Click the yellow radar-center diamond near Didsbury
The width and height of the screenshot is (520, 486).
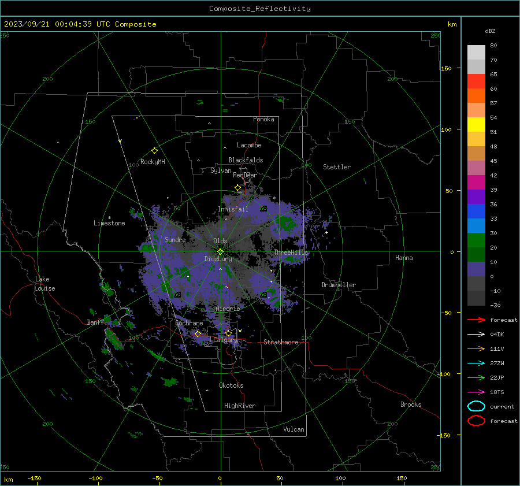[x=220, y=252]
